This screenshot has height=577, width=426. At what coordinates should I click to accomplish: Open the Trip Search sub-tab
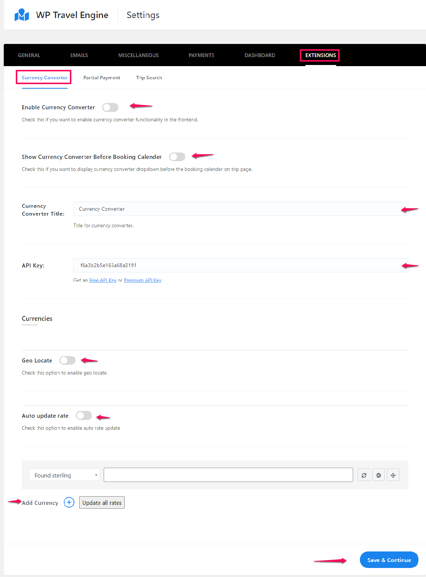tap(149, 77)
